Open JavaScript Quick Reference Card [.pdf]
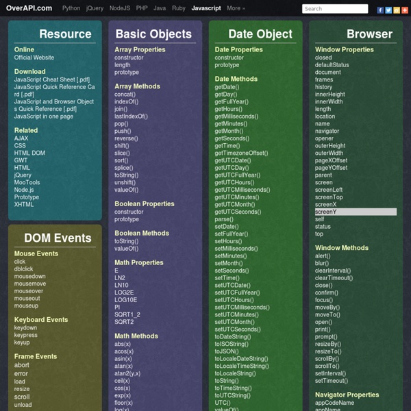Screen dimensions: 411x411 [x=55, y=90]
